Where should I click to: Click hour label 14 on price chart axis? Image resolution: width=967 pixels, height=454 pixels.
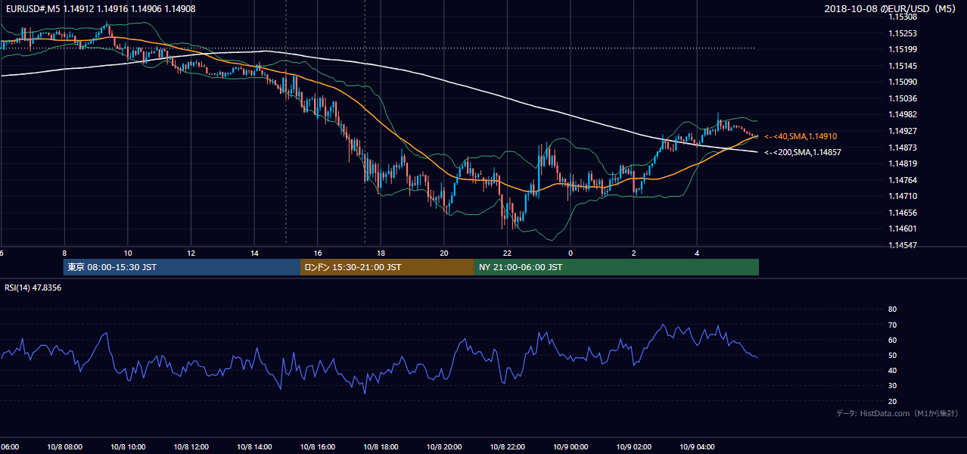point(254,253)
